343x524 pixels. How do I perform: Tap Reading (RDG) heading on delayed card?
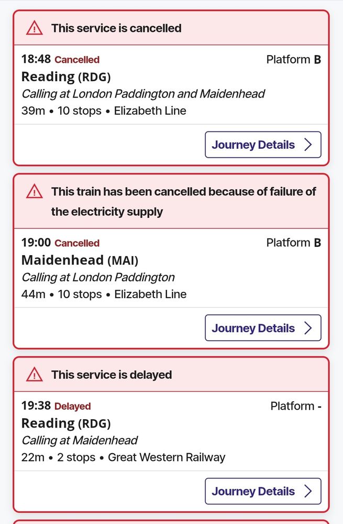click(66, 423)
